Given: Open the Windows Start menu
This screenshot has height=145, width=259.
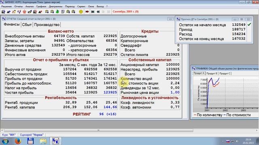Looking at the screenshot, I should 5,141.
